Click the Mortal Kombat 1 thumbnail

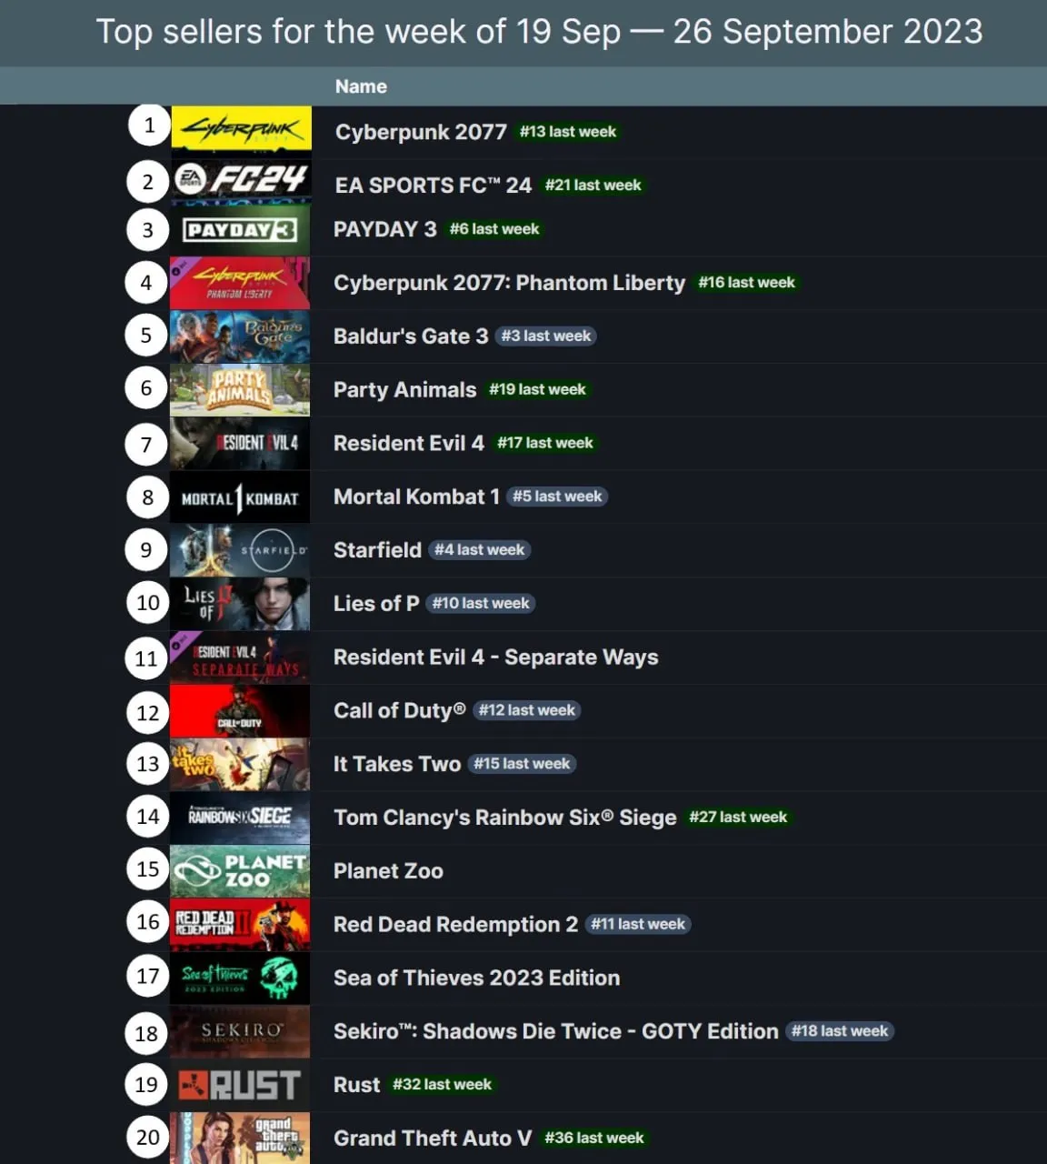[240, 497]
